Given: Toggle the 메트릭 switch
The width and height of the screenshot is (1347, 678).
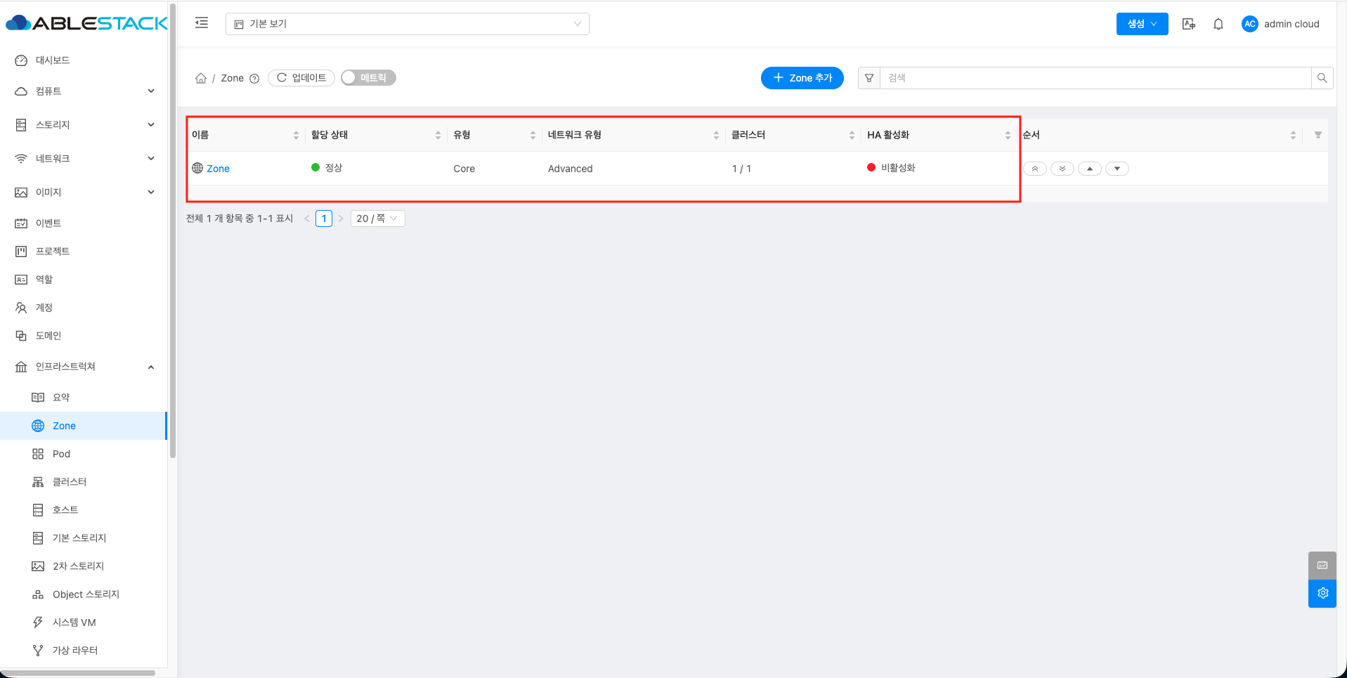Looking at the screenshot, I should pos(368,78).
